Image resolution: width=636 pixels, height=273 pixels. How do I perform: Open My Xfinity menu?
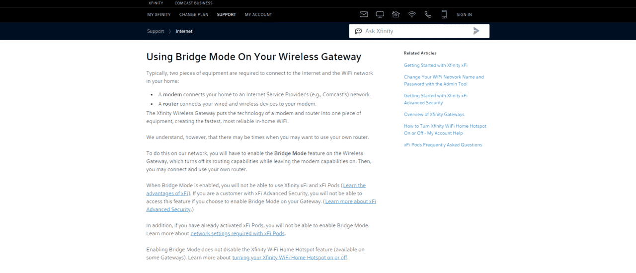pos(159,14)
